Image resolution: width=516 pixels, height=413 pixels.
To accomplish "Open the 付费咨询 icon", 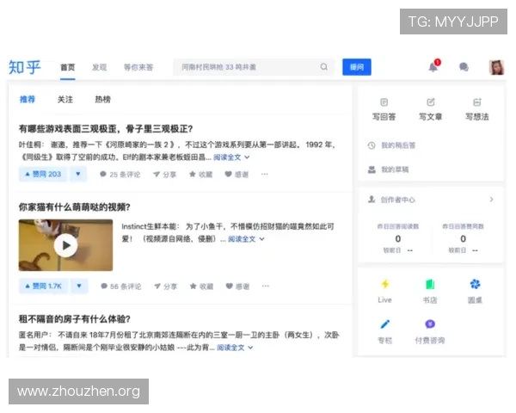I will [x=430, y=324].
